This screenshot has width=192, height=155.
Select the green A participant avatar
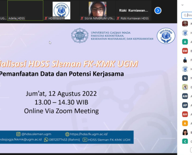point(185,42)
